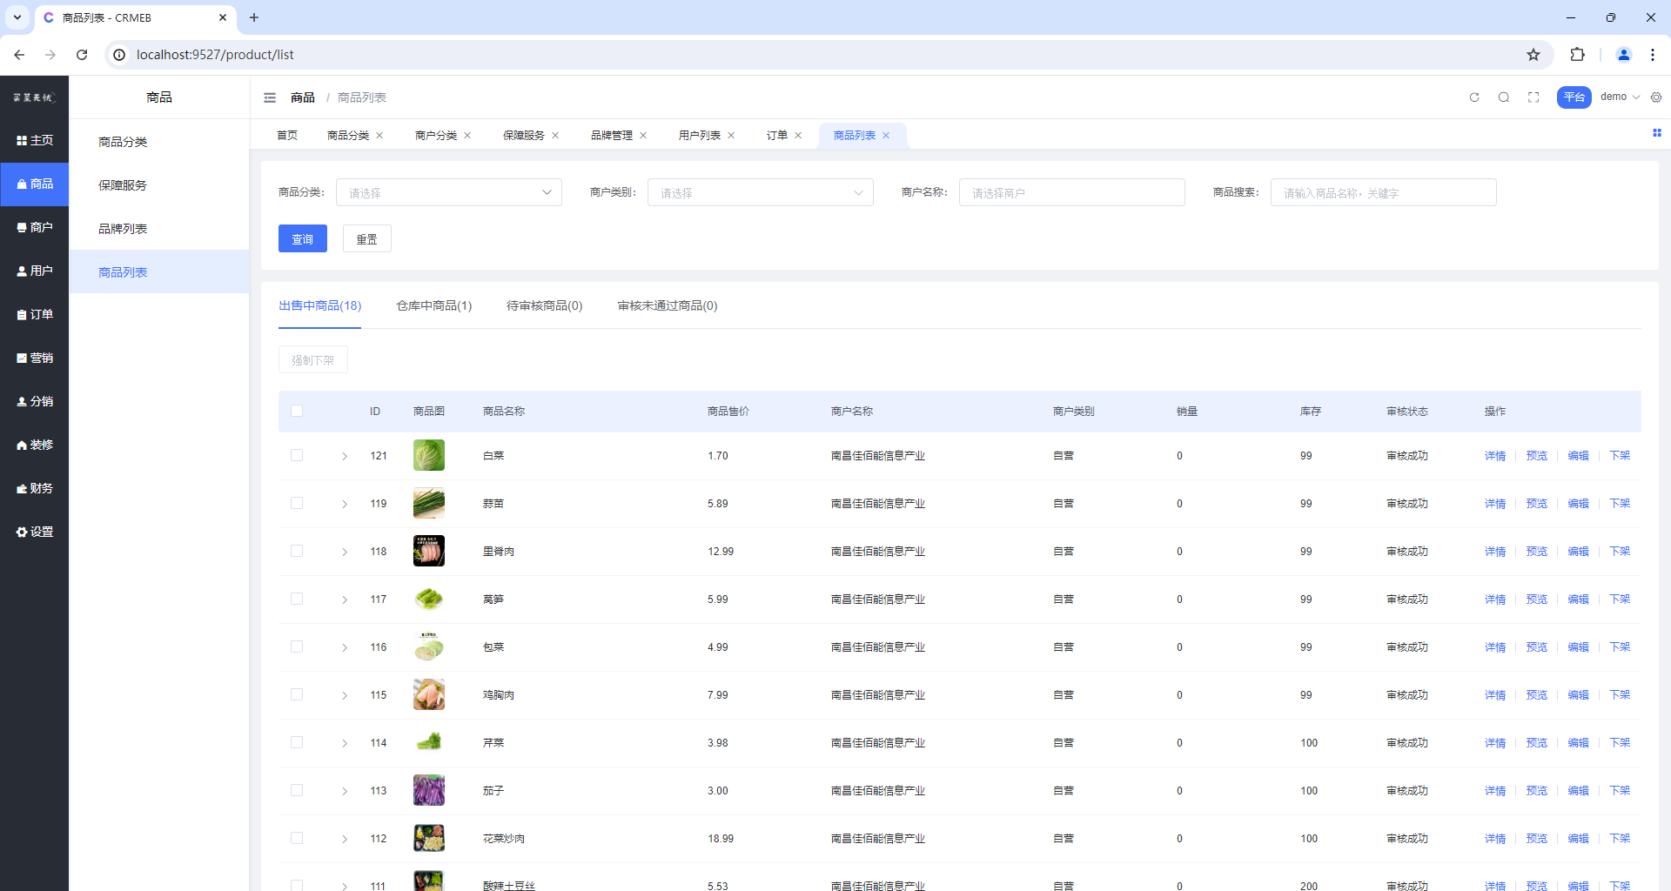Image resolution: width=1671 pixels, height=891 pixels.
Task: Open the 商品分类 filter dropdown
Action: coord(448,192)
